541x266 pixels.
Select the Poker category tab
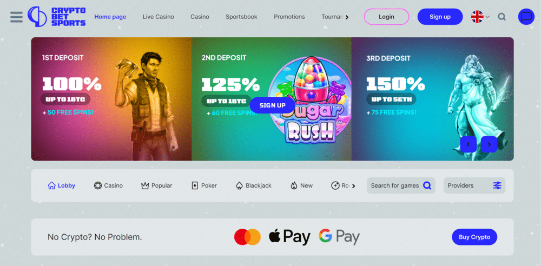pos(204,185)
